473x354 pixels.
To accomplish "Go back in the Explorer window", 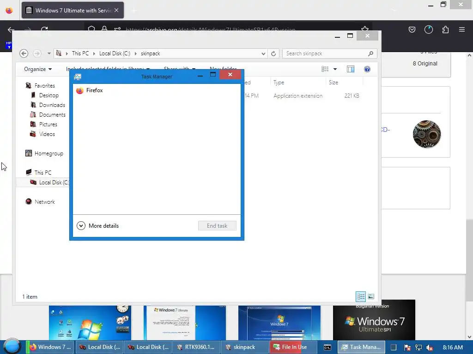I will pyautogui.click(x=24, y=53).
